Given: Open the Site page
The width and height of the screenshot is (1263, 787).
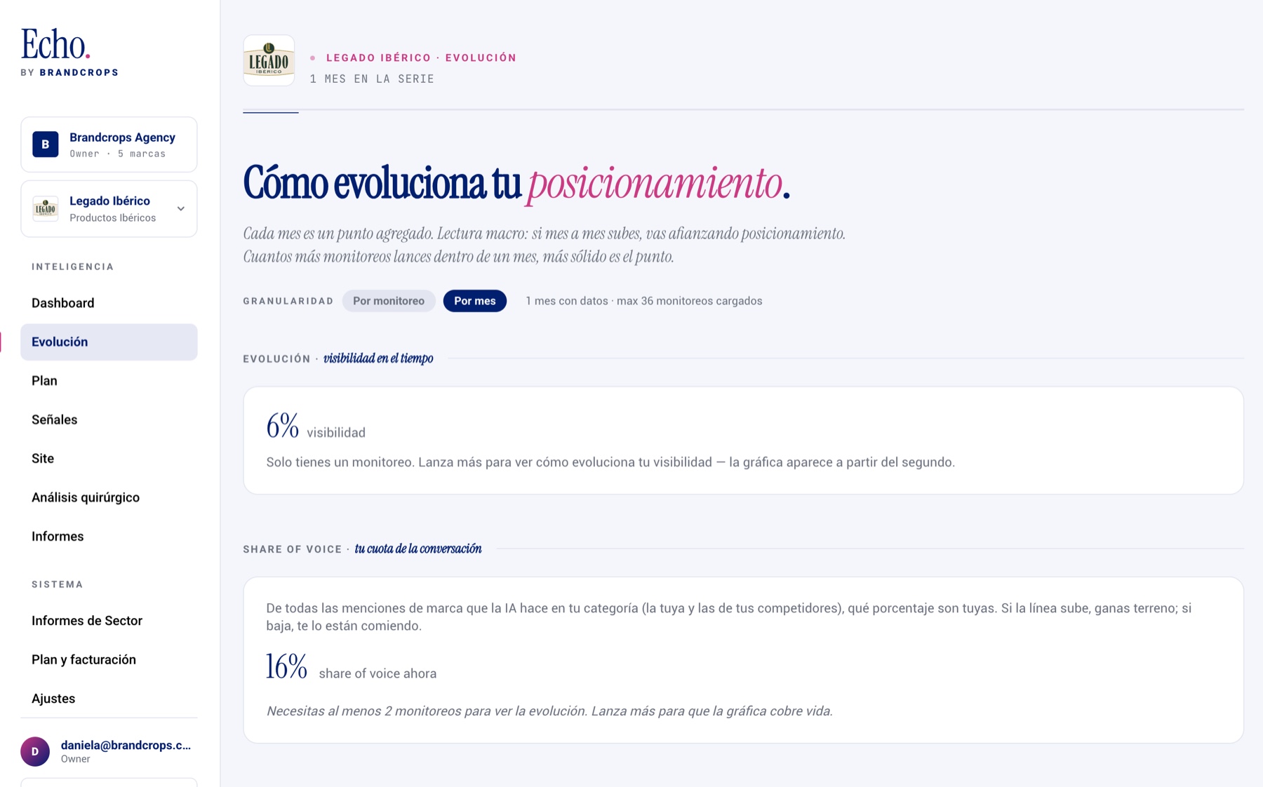Looking at the screenshot, I should (109, 458).
